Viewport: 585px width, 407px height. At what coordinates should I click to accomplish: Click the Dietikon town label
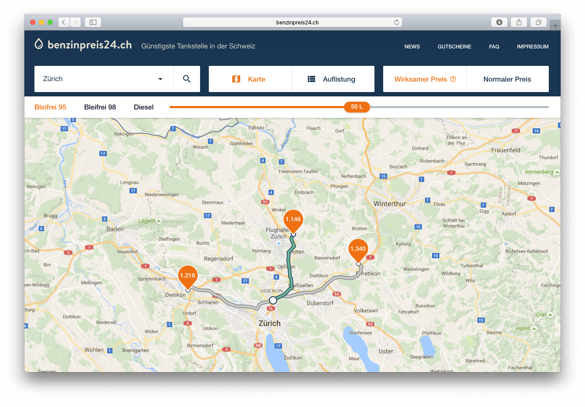[176, 295]
